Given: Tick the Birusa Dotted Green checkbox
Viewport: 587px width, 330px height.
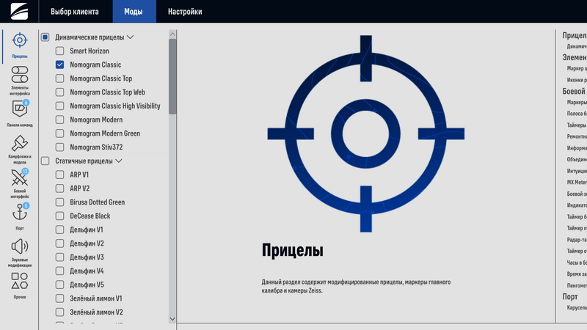Looking at the screenshot, I should pyautogui.click(x=60, y=202).
